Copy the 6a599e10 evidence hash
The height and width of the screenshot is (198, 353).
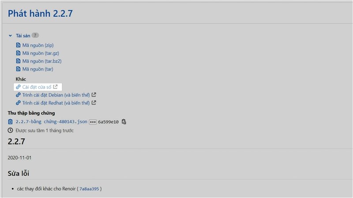(x=124, y=121)
